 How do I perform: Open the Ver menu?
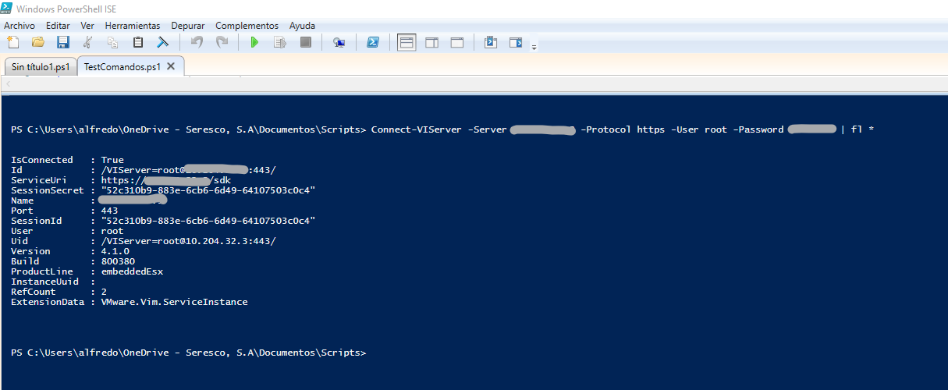[87, 26]
